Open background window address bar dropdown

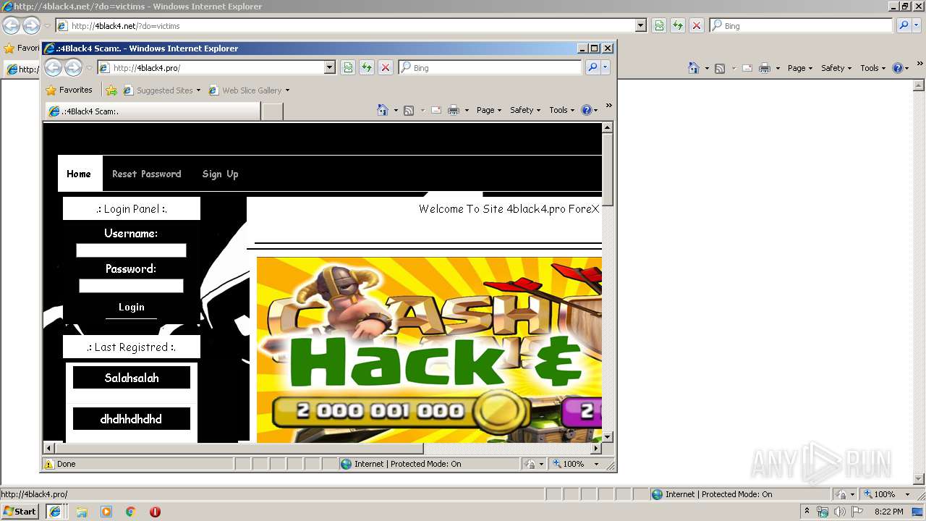(641, 25)
